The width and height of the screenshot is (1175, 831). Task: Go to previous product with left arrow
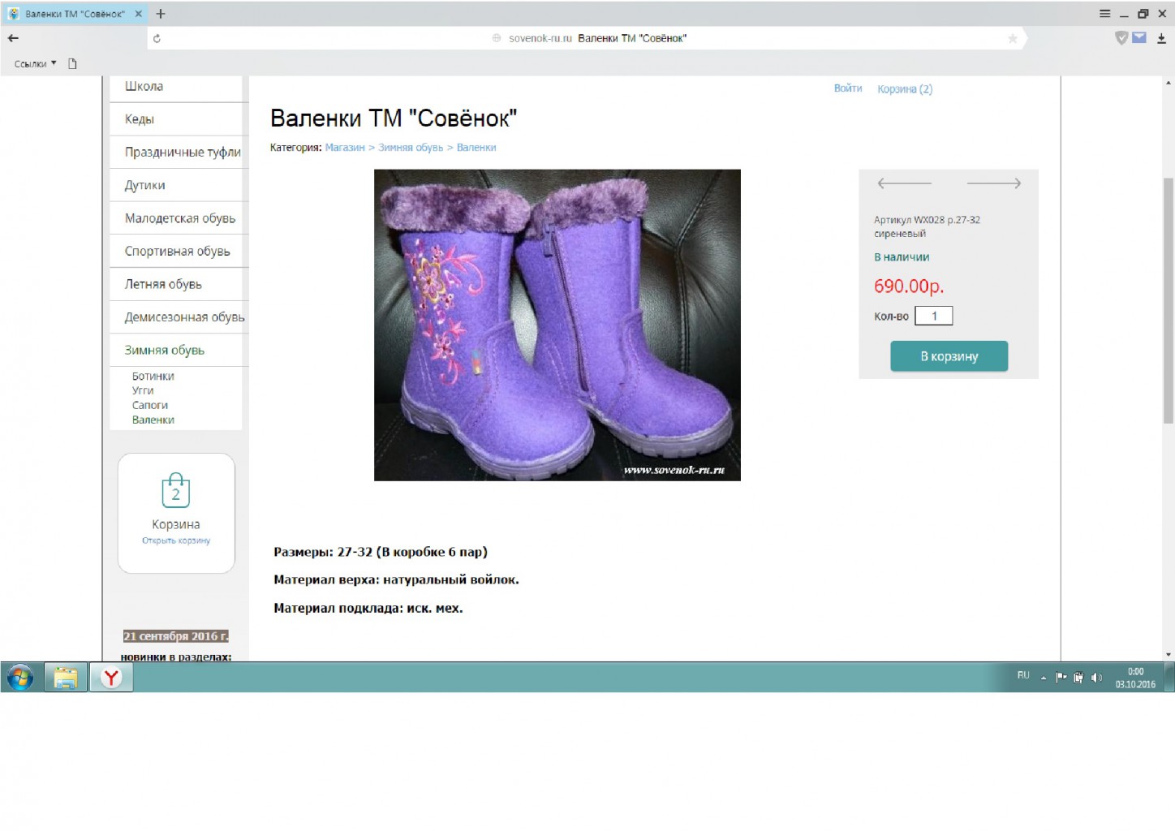(x=904, y=183)
